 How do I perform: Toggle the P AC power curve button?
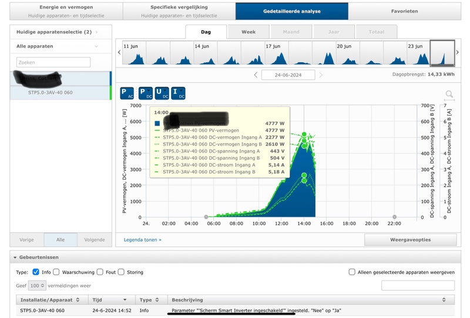coord(127,93)
